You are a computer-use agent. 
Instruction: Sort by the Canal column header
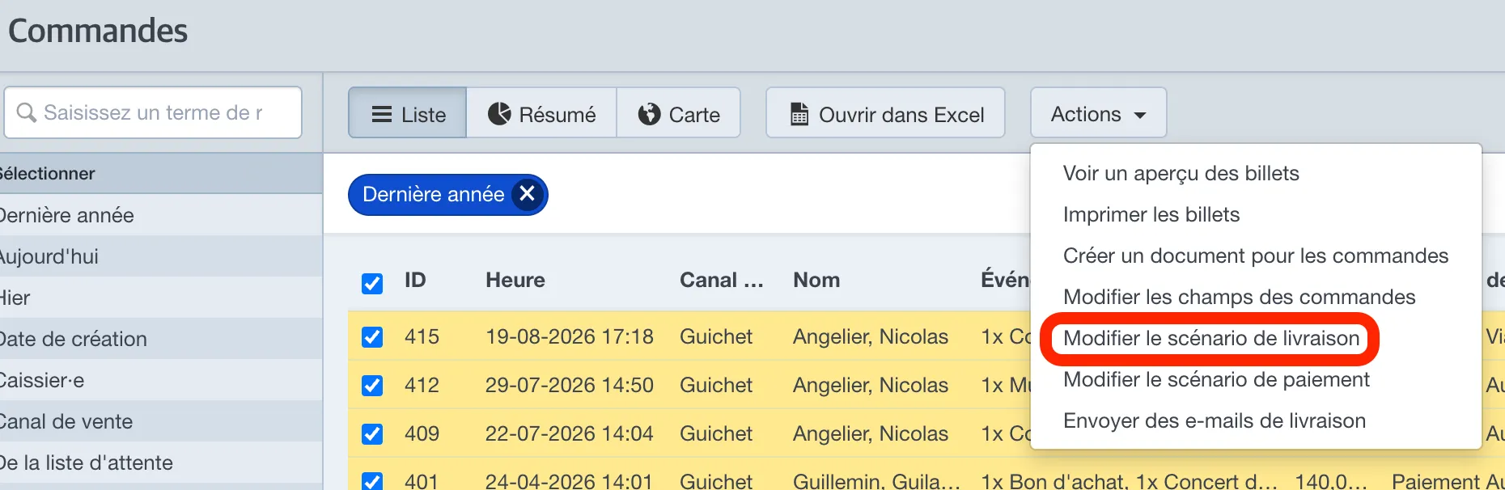[722, 280]
